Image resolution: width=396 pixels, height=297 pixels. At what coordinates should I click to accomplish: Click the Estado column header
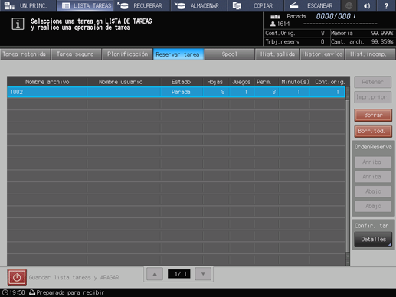coord(182,82)
